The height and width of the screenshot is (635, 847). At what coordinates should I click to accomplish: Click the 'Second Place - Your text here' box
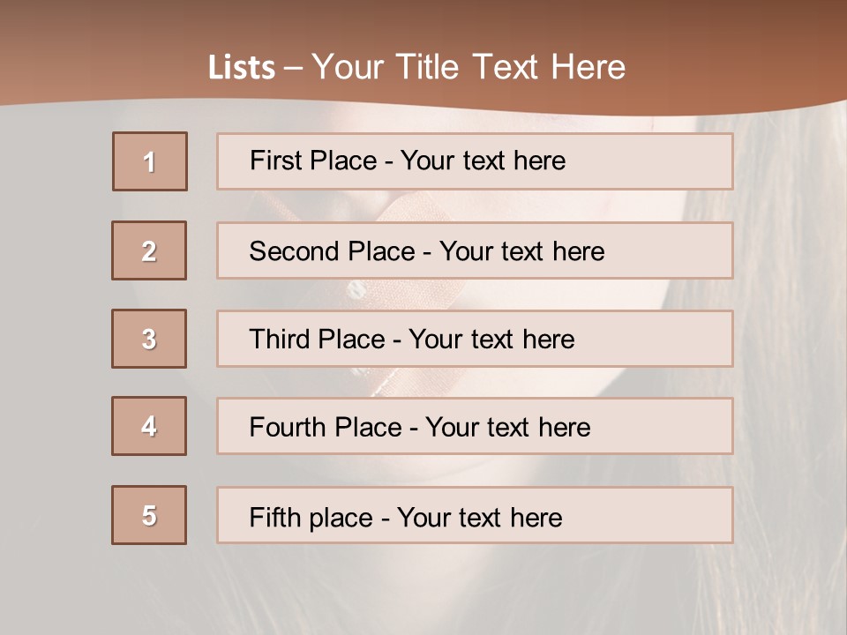click(x=475, y=250)
